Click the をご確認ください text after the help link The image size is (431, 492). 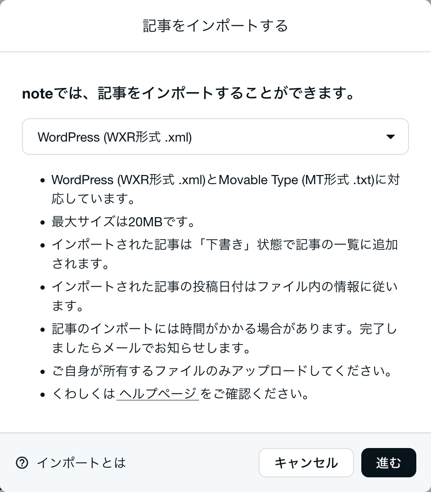[254, 394]
